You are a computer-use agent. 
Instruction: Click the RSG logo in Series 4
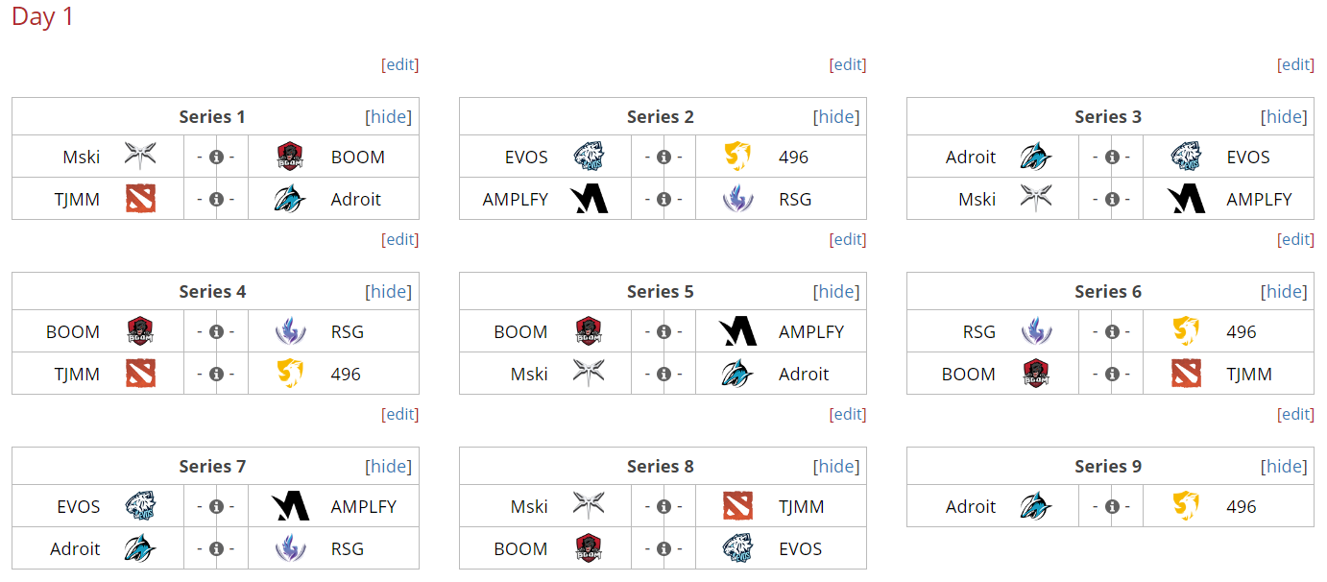290,331
